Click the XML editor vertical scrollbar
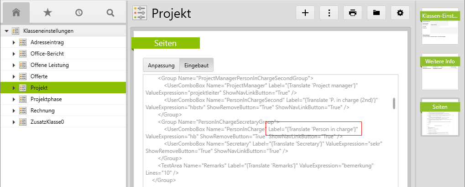The height and width of the screenshot is (187, 465). (x=394, y=104)
